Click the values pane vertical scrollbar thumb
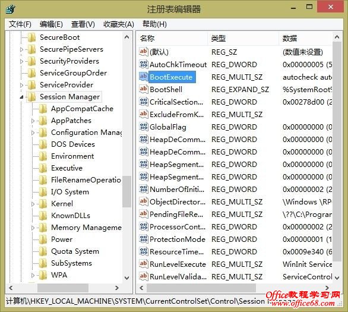Screen dimensions: 348x312 (337, 151)
